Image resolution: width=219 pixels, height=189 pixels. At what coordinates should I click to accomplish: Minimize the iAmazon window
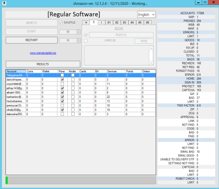click(198, 2)
